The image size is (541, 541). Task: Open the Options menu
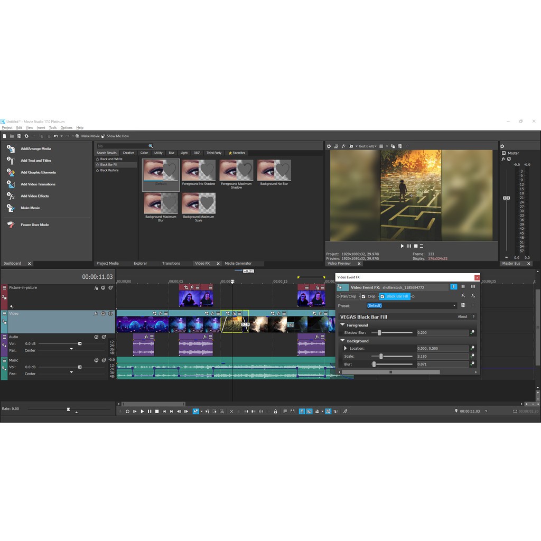(x=67, y=127)
